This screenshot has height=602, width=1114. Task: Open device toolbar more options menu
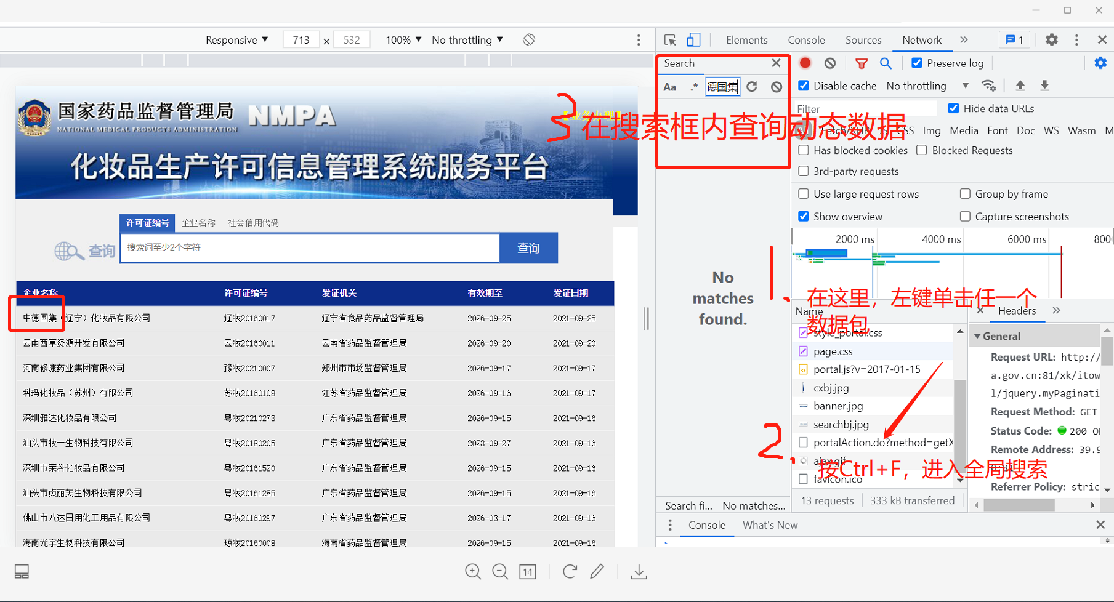(x=639, y=40)
